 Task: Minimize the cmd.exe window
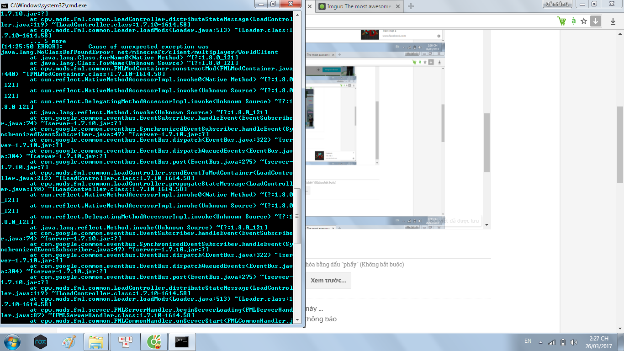click(261, 4)
